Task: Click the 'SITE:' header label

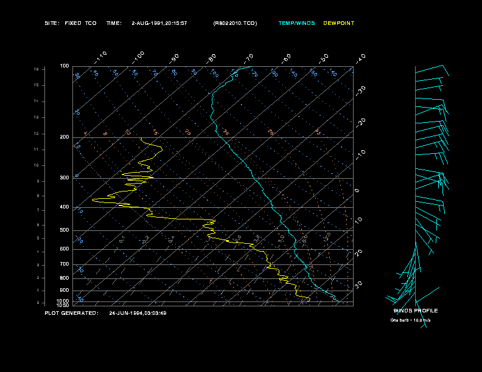Action: point(52,23)
